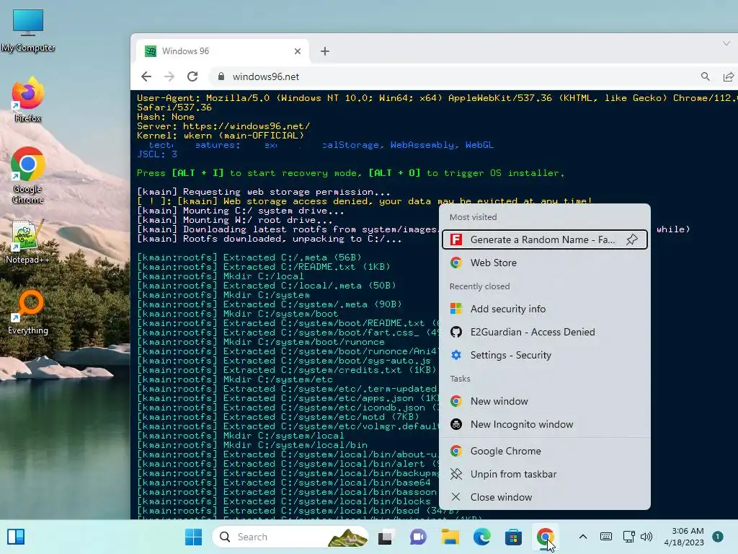Reopen Settings - Security page
The height and width of the screenshot is (554, 738).
click(545, 355)
